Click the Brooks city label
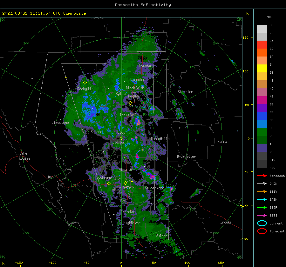The width and height of the screenshot is (286, 267). click(x=226, y=222)
